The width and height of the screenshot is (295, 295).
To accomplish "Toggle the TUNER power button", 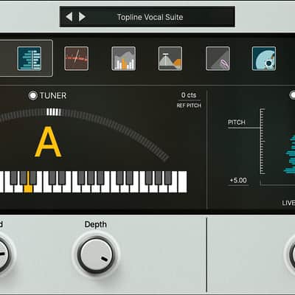I will 33,95.
